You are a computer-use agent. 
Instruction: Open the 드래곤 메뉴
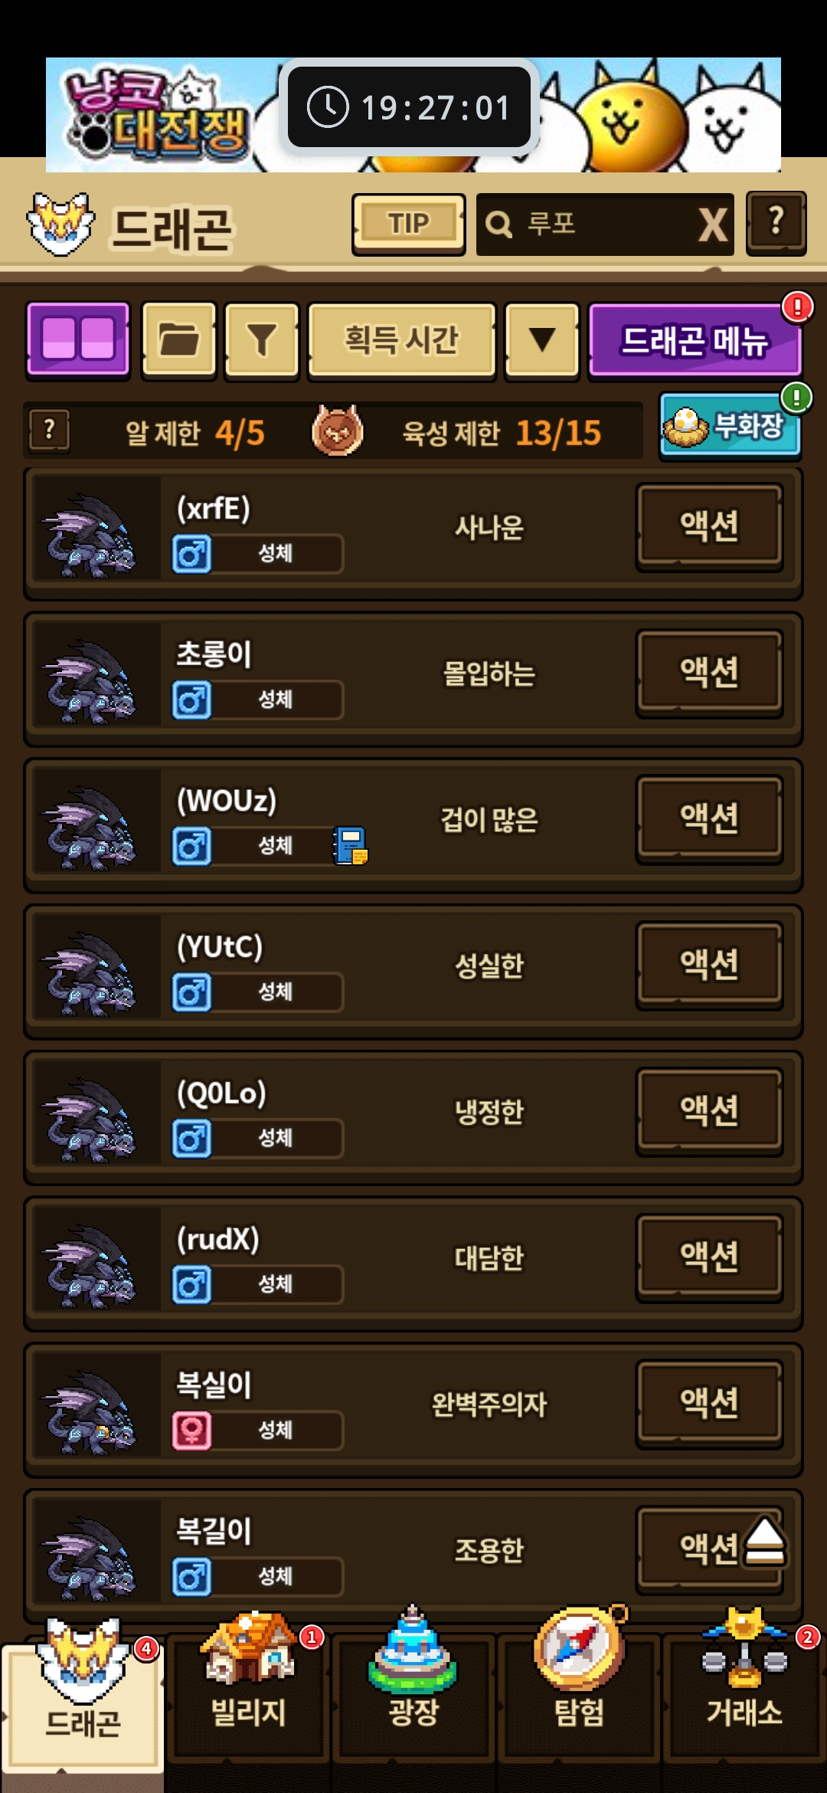pyautogui.click(x=695, y=339)
